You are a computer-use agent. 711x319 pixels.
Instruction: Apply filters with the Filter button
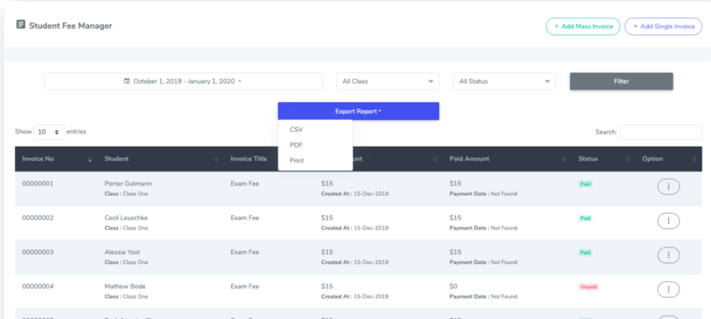pyautogui.click(x=621, y=81)
